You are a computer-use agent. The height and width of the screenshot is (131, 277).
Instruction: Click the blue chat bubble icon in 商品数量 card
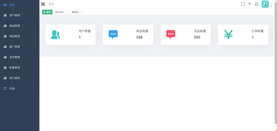click(113, 34)
